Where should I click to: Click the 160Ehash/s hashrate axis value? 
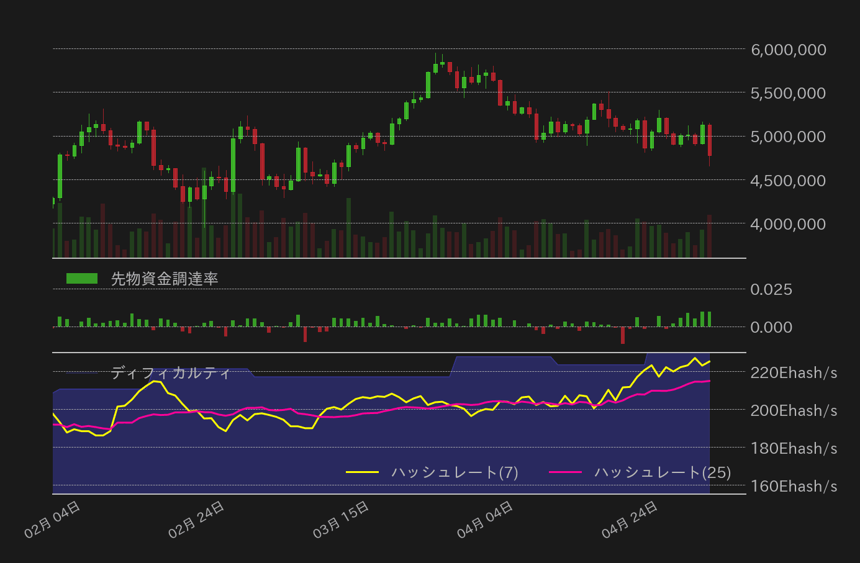pos(794,486)
